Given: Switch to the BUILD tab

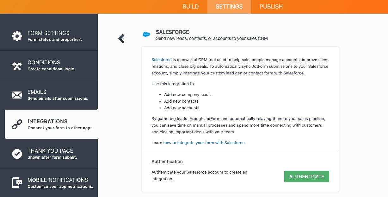Looking at the screenshot, I should point(191,7).
